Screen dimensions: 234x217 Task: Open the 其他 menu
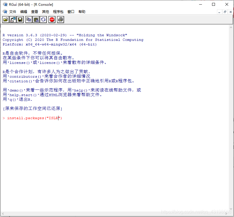[45, 12]
